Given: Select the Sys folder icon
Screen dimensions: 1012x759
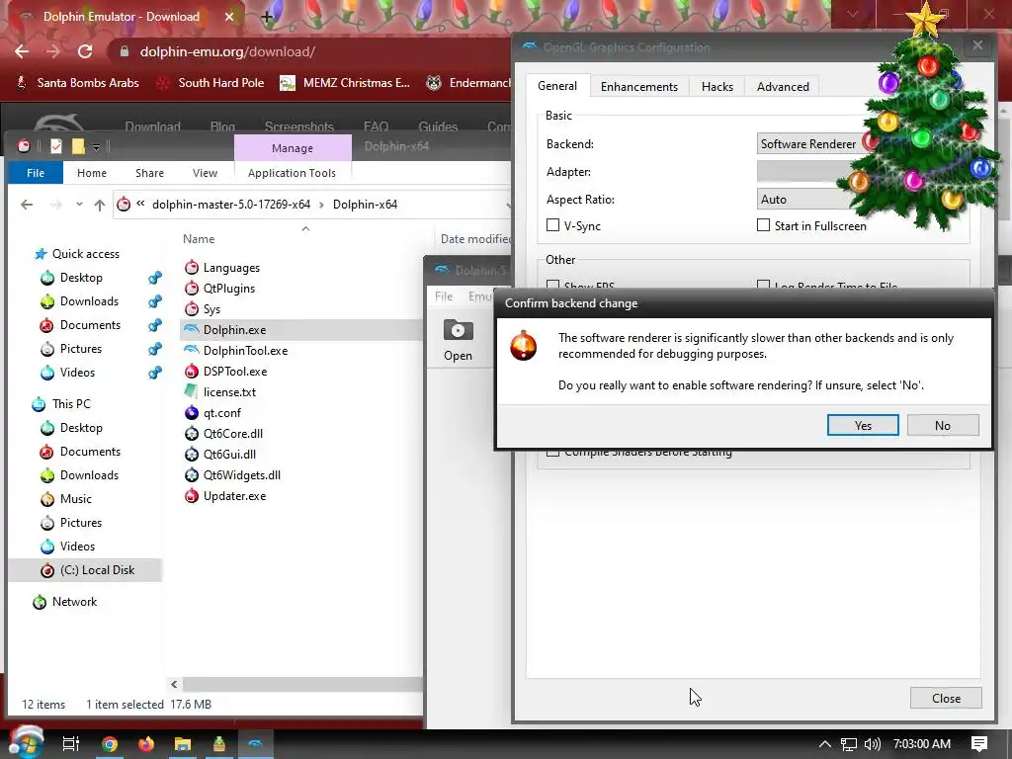Looking at the screenshot, I should tap(192, 309).
